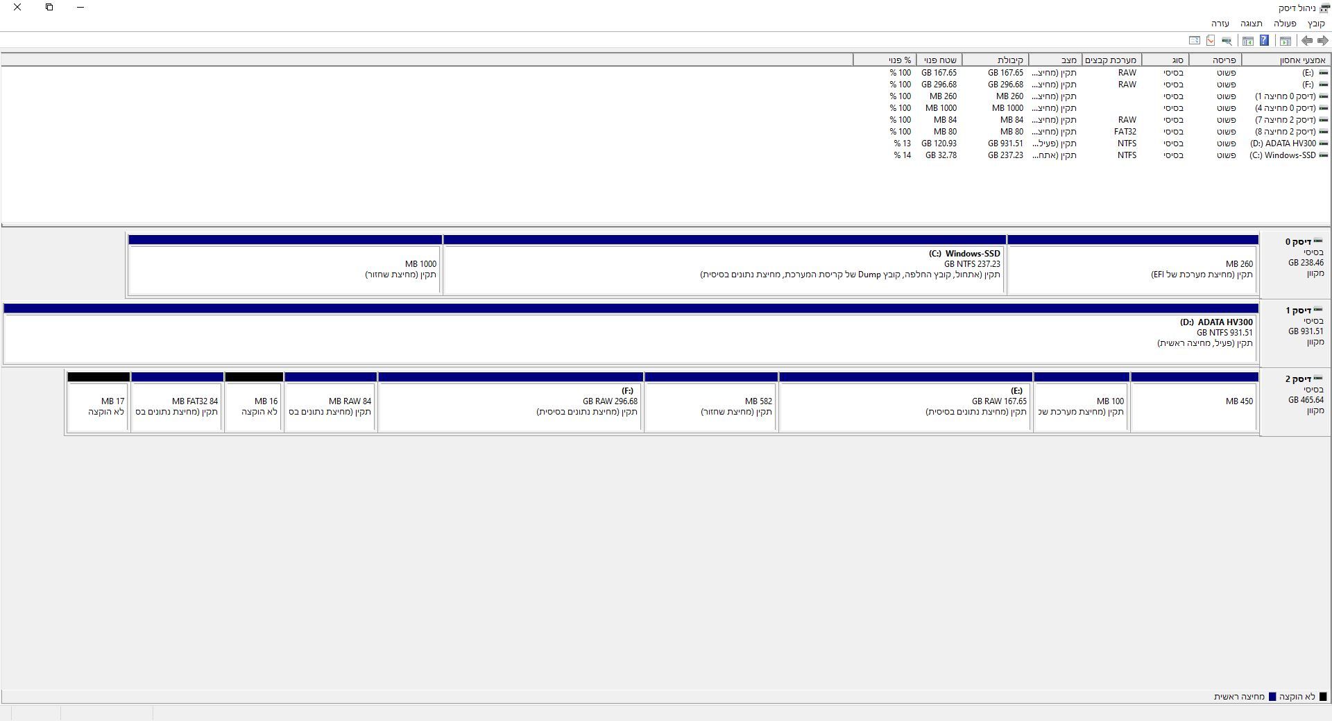Select the 16 MB unallocated space block
Image resolution: width=1332 pixels, height=721 pixels.
254,401
